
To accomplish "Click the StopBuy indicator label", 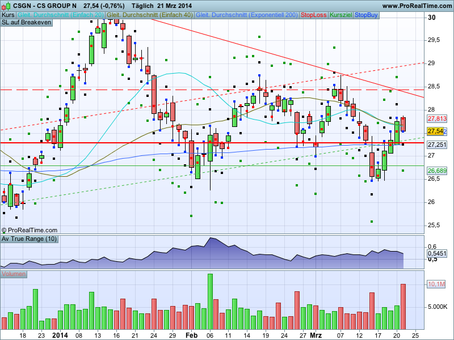I will click(x=366, y=15).
